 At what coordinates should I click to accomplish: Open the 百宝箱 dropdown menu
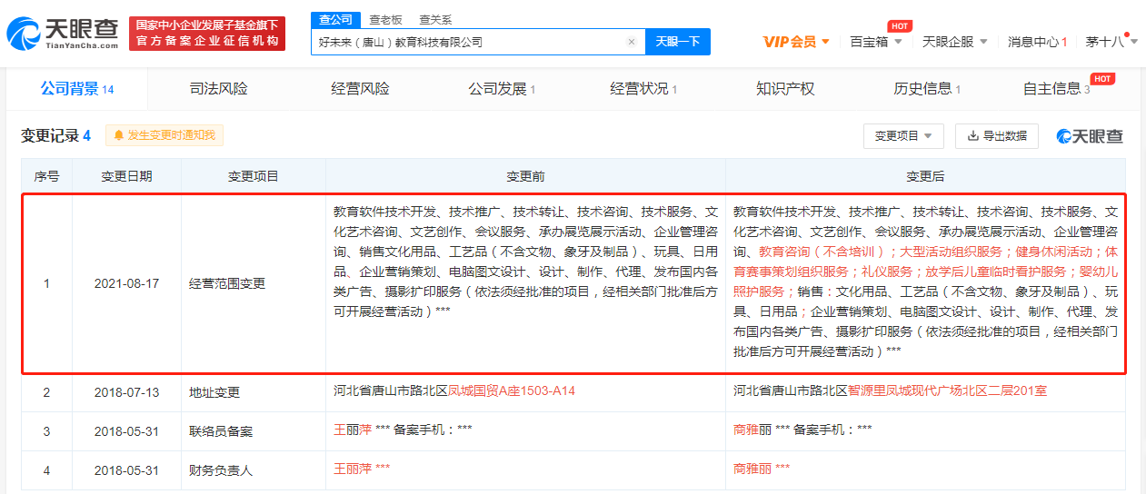click(x=875, y=42)
